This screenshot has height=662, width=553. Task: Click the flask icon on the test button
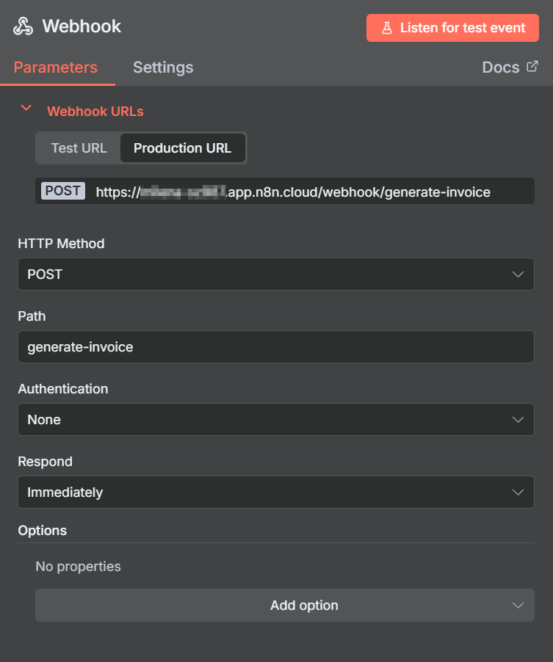(x=387, y=27)
